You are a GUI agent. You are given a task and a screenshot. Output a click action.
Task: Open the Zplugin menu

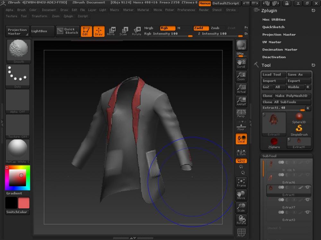(x=68, y=16)
